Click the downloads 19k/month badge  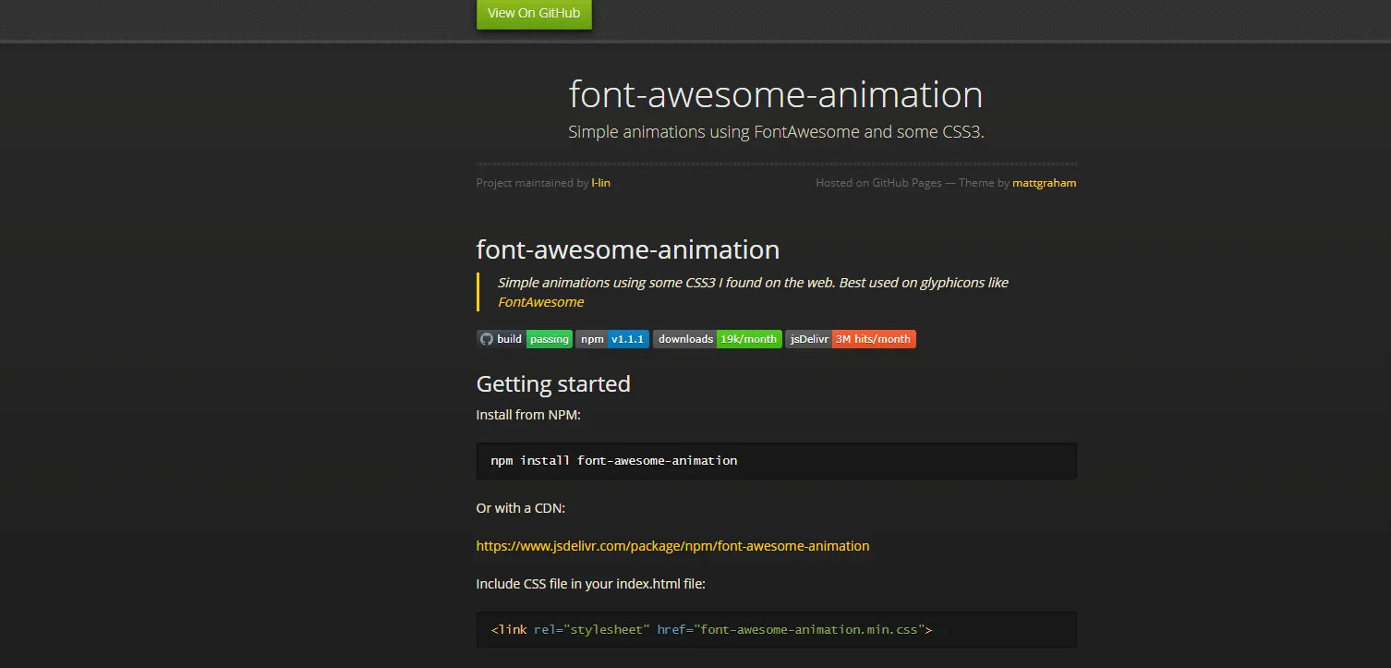pos(718,339)
